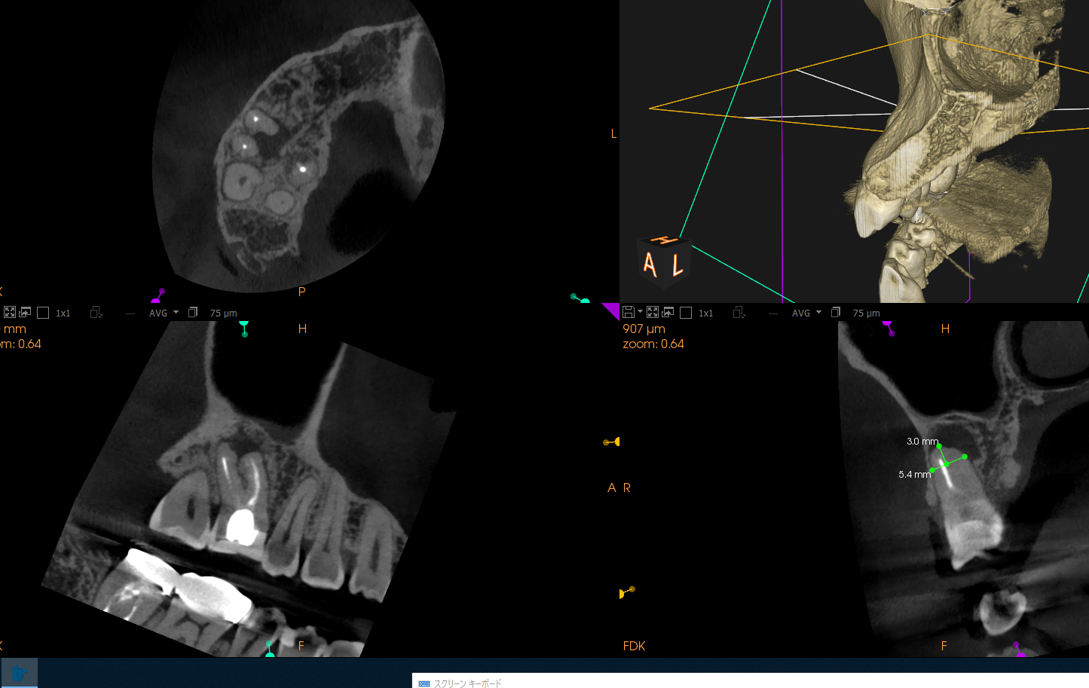Click the A L orientation cube in 3D view

[663, 261]
